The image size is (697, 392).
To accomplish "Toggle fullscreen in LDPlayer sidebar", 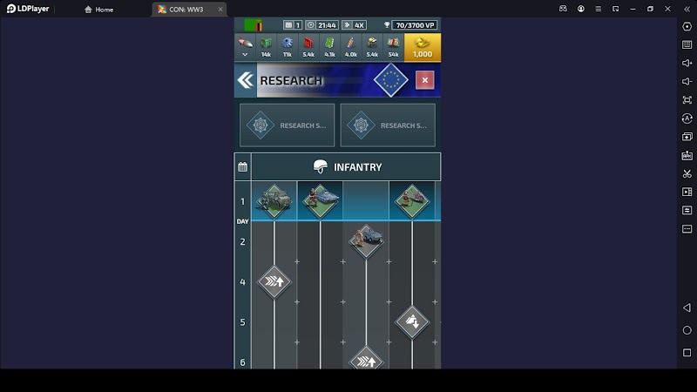I will coord(687,100).
